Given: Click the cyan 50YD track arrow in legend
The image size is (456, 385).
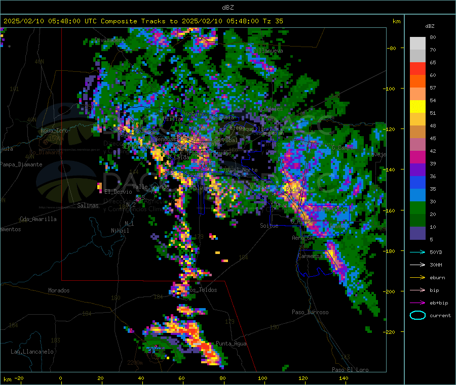Looking at the screenshot, I should (x=417, y=252).
